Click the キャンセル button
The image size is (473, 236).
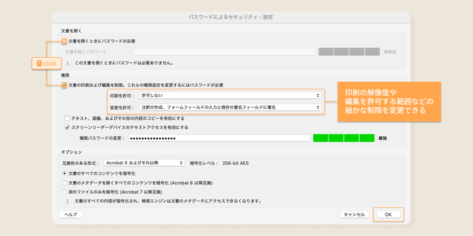[x=354, y=215]
